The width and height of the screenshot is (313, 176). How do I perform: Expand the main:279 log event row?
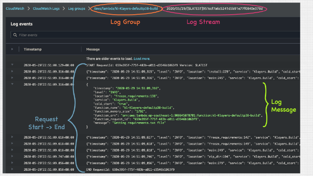[12, 163]
